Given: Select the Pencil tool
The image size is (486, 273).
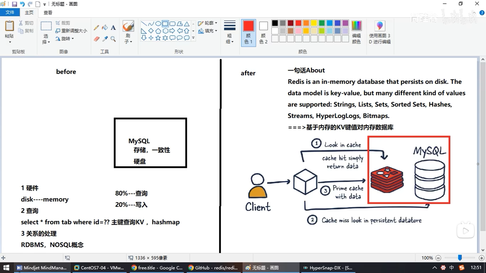Looking at the screenshot, I should [x=96, y=28].
